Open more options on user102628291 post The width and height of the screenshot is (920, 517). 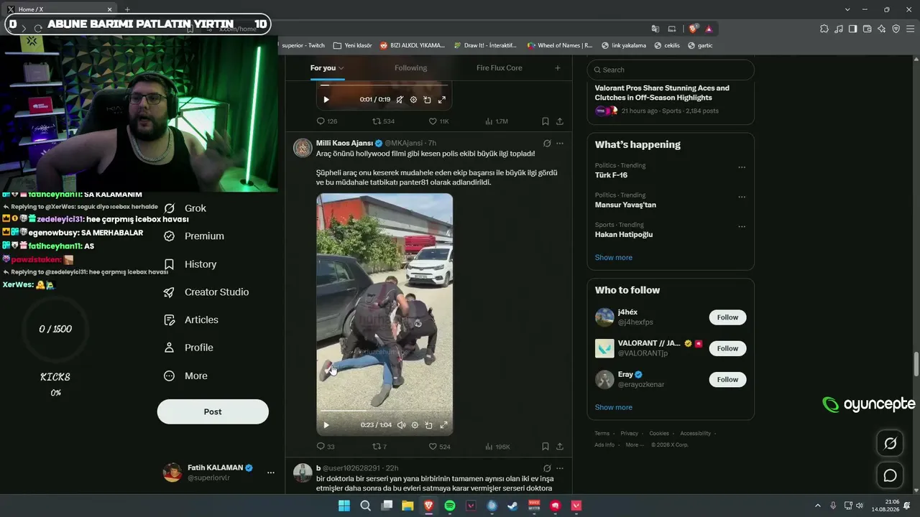tap(560, 468)
